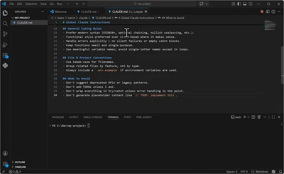Click the Claude spark icon in editor toolbar
The height and width of the screenshot is (174, 284).
pyautogui.click(x=262, y=12)
